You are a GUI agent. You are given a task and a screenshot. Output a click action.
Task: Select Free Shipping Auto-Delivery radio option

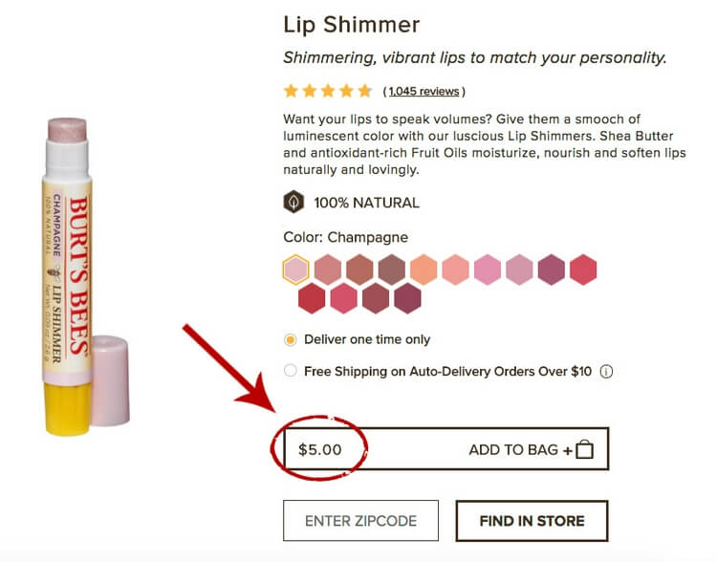coord(290,371)
